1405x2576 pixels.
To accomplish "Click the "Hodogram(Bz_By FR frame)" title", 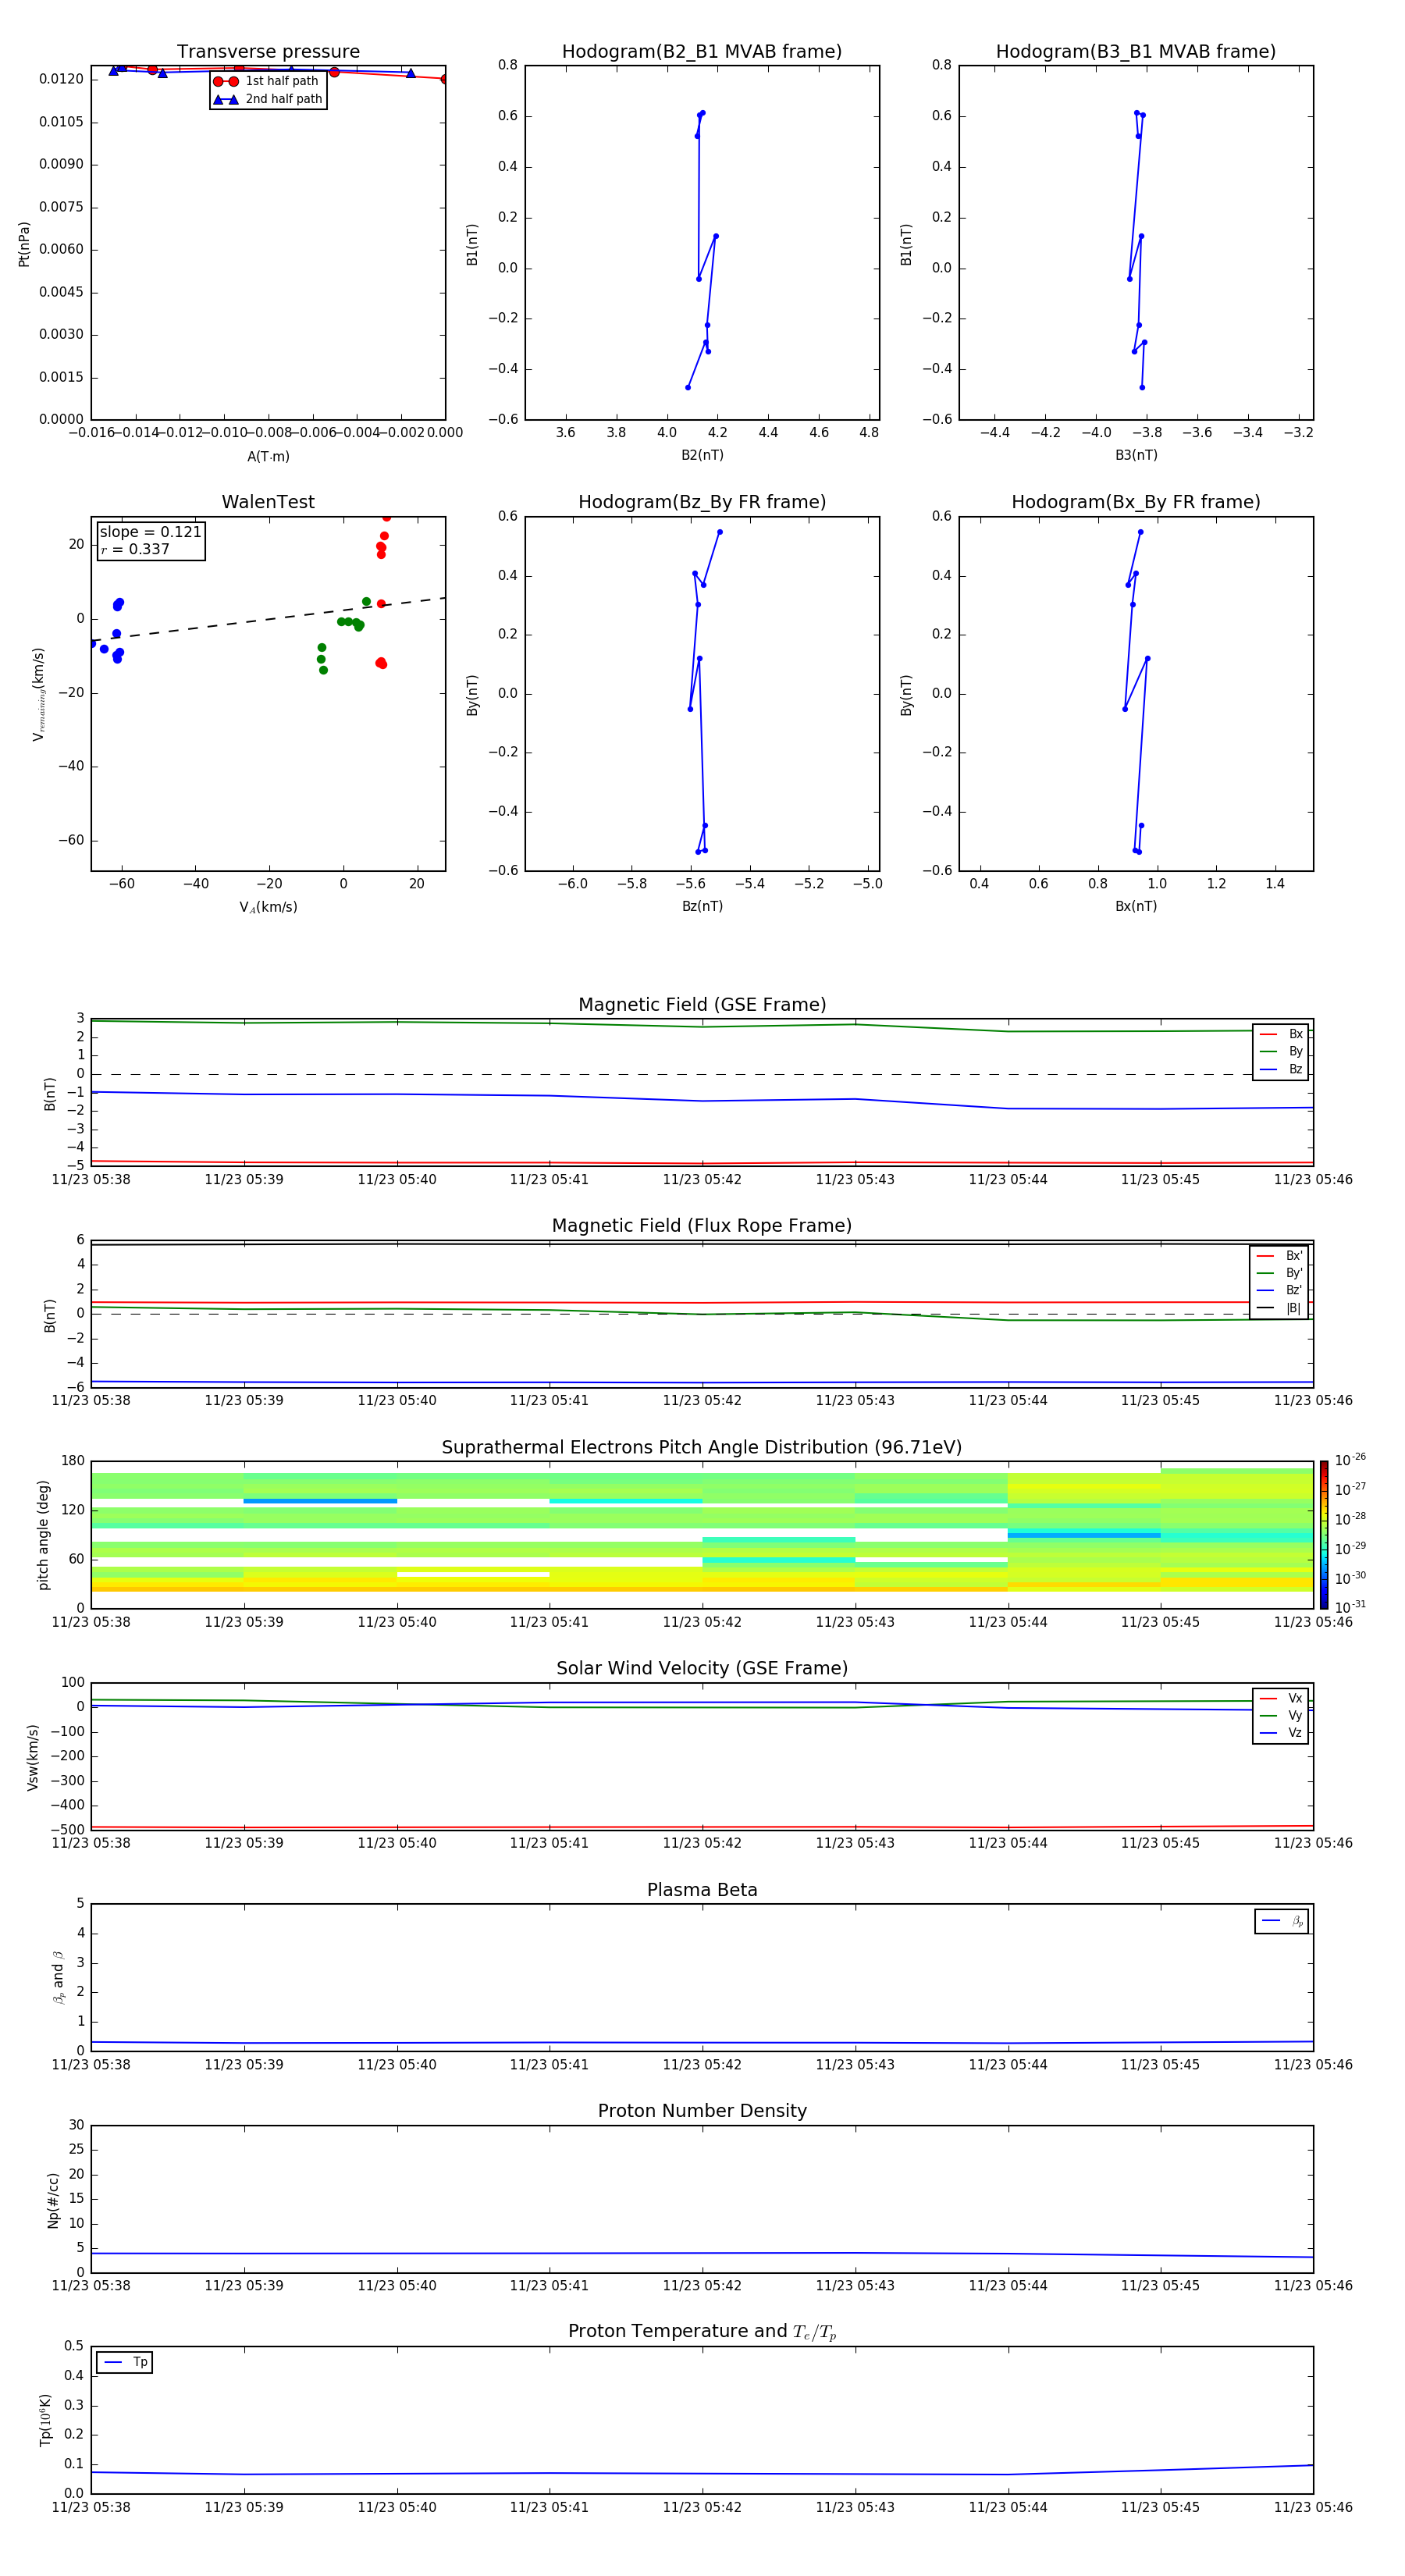I will [702, 502].
